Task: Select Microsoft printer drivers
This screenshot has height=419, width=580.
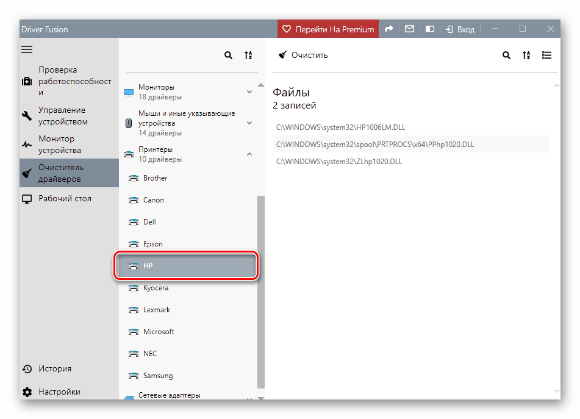Action: click(188, 332)
